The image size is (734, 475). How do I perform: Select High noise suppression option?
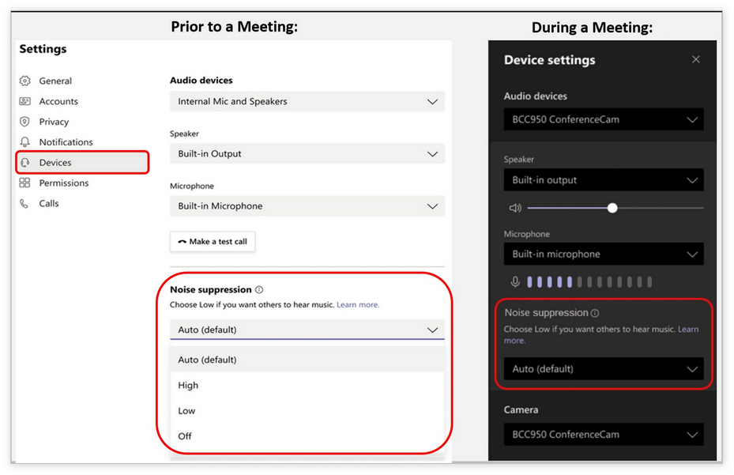pyautogui.click(x=188, y=386)
